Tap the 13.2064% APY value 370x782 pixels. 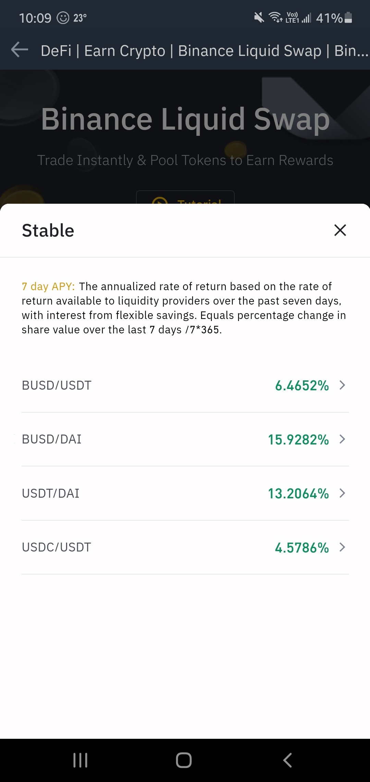[x=298, y=494]
